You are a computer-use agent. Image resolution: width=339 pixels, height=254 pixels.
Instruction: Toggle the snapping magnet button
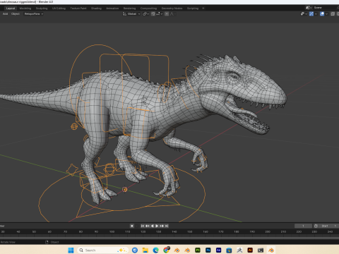[x=153, y=14]
